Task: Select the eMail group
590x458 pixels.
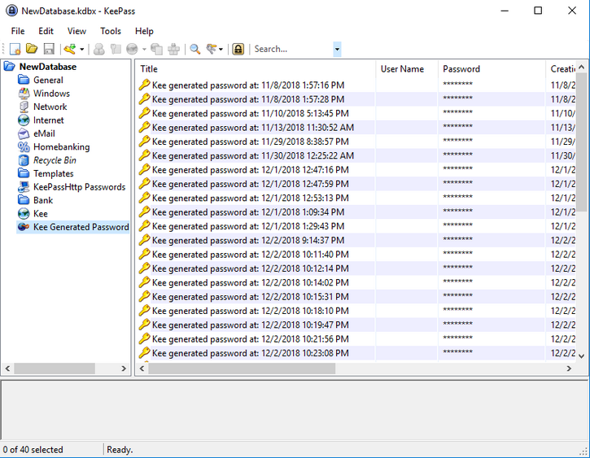Action: click(x=44, y=133)
